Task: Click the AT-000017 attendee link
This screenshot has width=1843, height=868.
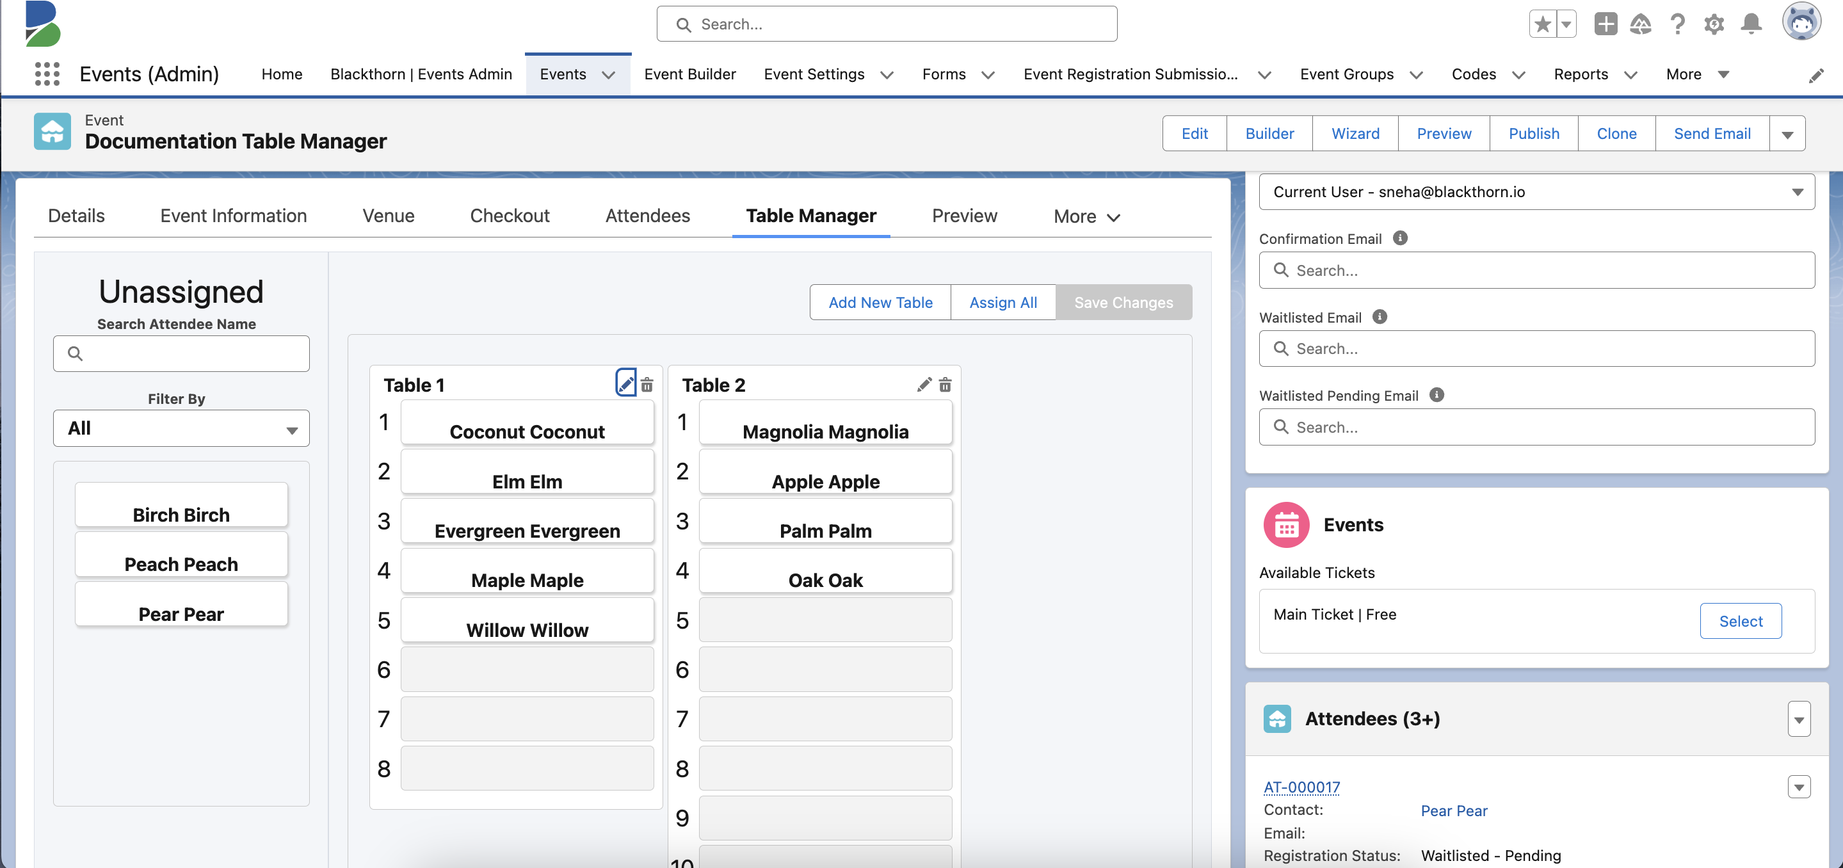Action: (1301, 785)
